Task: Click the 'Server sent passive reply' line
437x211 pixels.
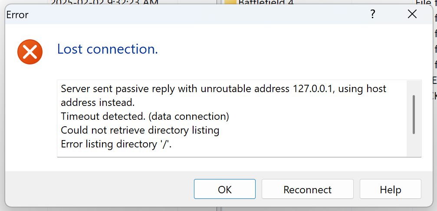Action: point(223,89)
